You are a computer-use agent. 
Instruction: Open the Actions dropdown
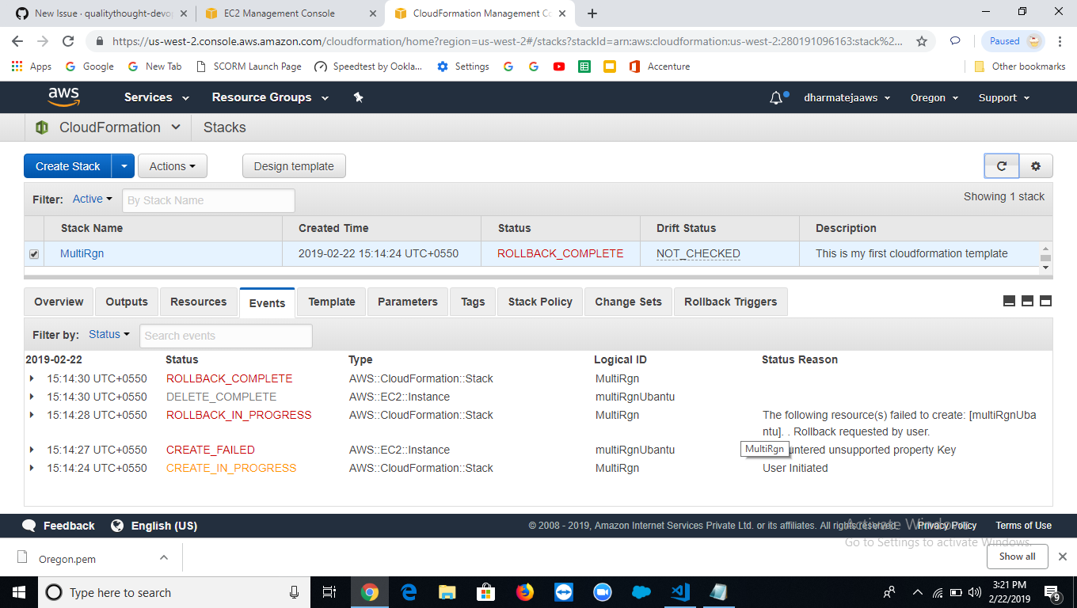(172, 165)
